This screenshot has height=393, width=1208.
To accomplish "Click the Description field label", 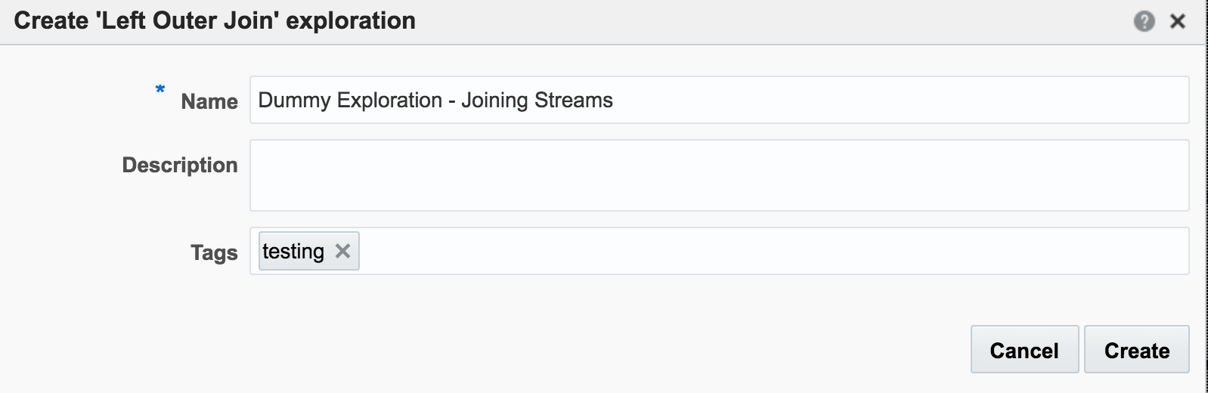I will click(180, 165).
